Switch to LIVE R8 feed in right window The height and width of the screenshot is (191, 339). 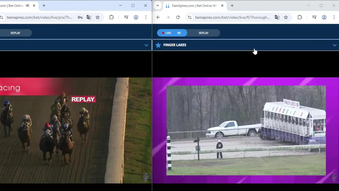(172, 33)
